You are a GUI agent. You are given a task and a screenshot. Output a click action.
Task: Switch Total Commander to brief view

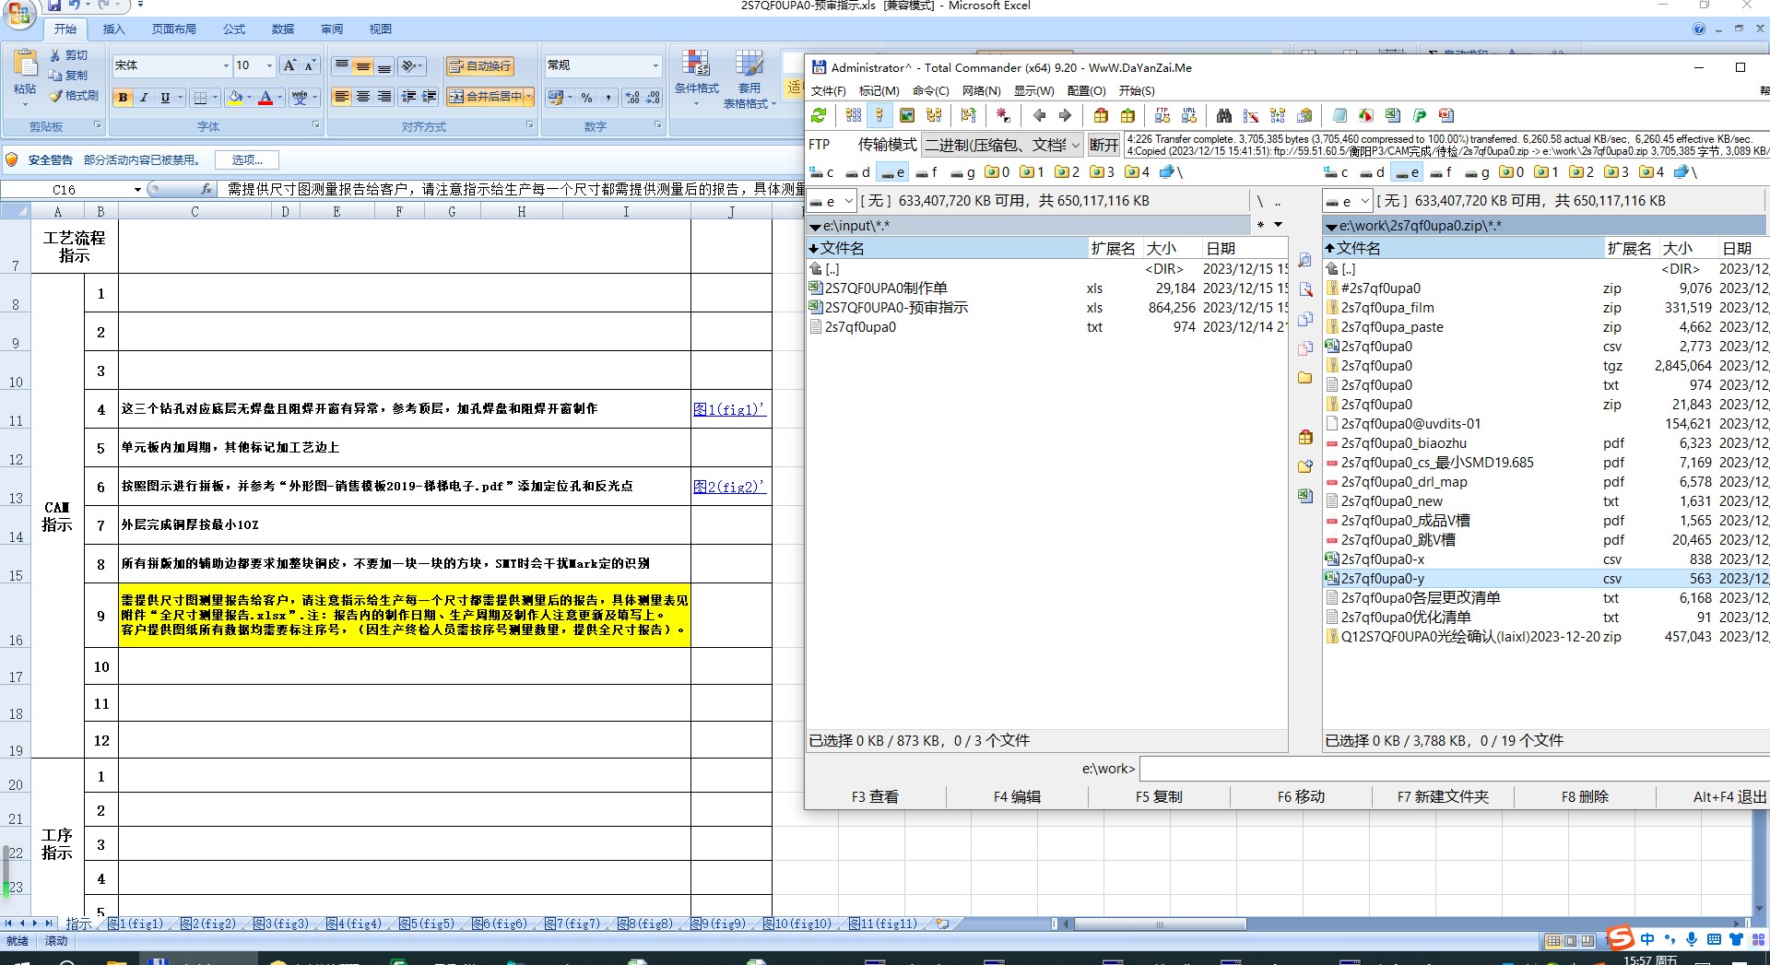pos(854,115)
